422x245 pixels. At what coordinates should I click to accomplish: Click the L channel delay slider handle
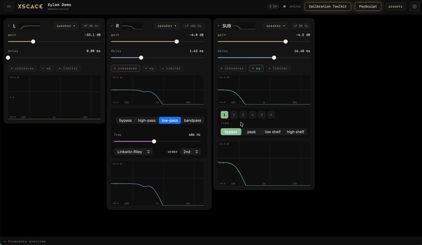point(8,58)
